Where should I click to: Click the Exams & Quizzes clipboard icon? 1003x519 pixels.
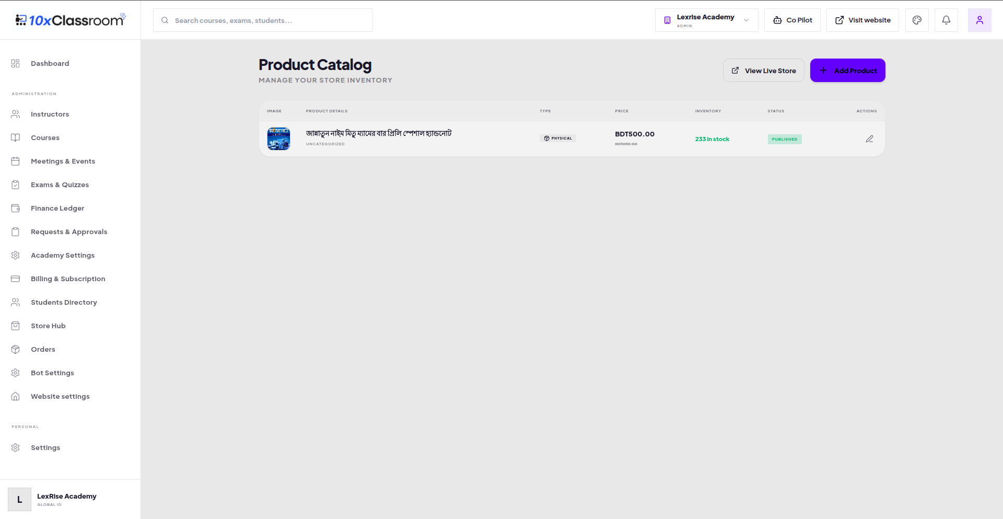tap(16, 184)
